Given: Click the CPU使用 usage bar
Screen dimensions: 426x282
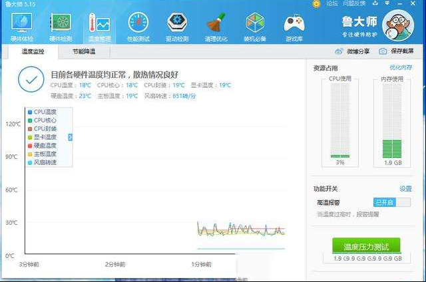Looking at the screenshot, I should 340,121.
